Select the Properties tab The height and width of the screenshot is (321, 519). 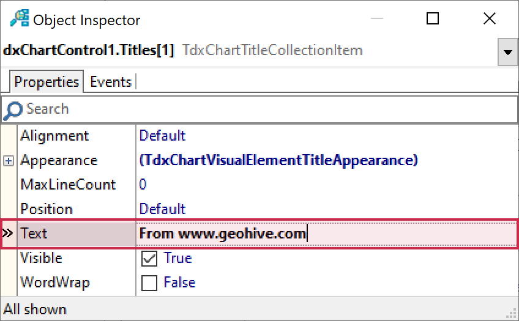tap(47, 82)
